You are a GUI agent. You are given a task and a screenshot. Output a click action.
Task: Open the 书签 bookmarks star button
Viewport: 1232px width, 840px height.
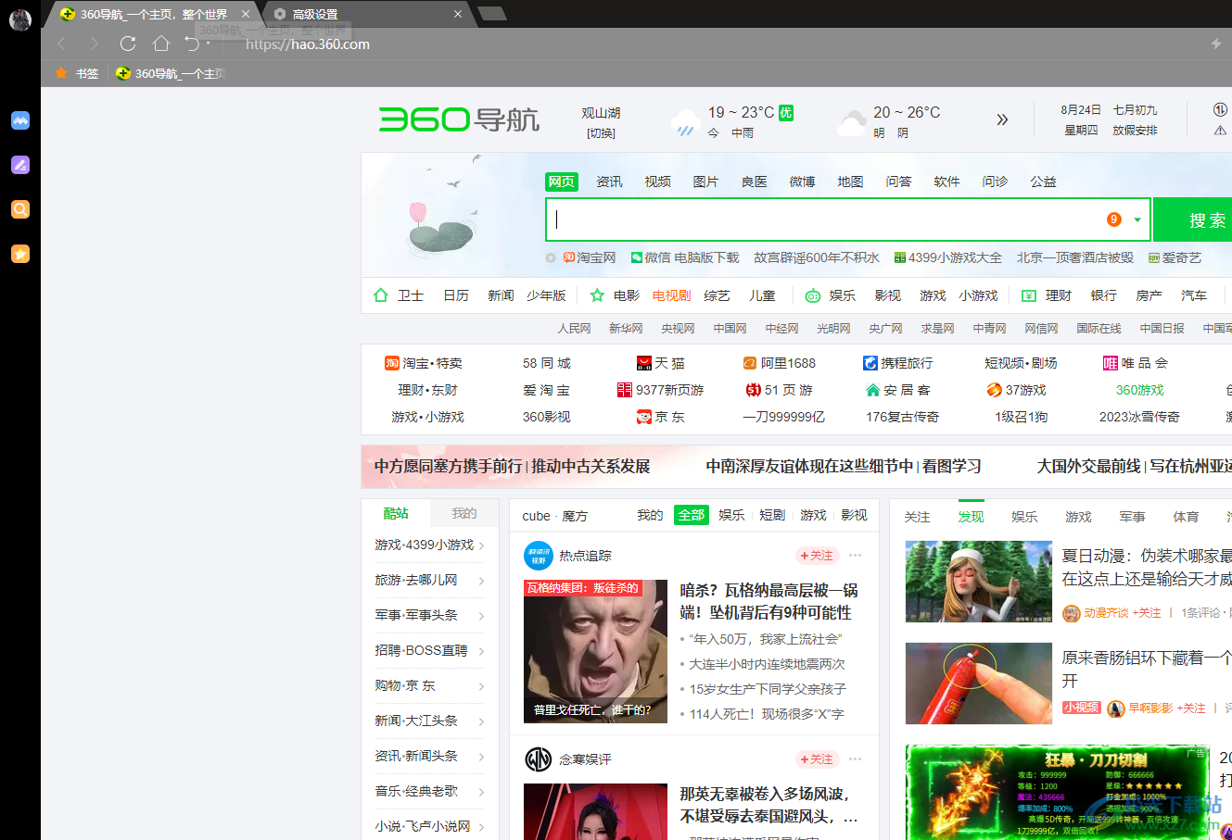click(x=77, y=73)
